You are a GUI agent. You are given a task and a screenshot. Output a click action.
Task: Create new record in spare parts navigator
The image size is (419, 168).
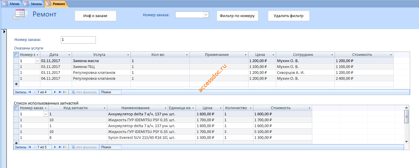pyautogui.click(x=65, y=147)
